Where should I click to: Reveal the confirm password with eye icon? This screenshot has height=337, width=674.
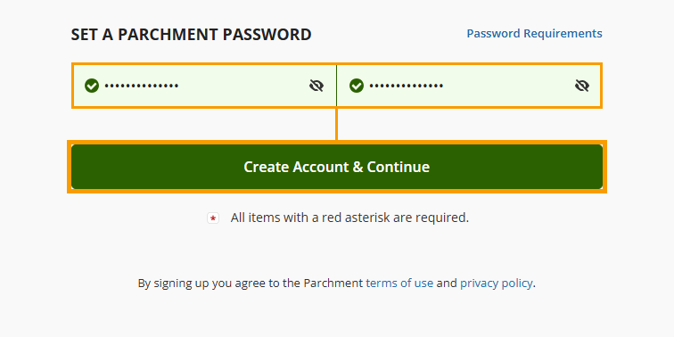[x=582, y=86]
